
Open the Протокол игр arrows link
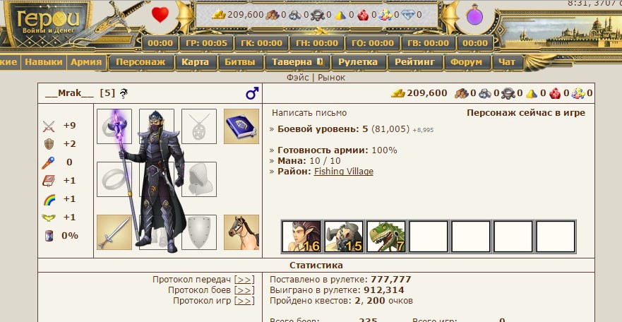coord(244,301)
